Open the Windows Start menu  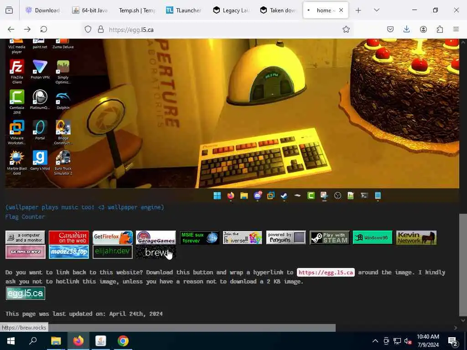coord(11,341)
